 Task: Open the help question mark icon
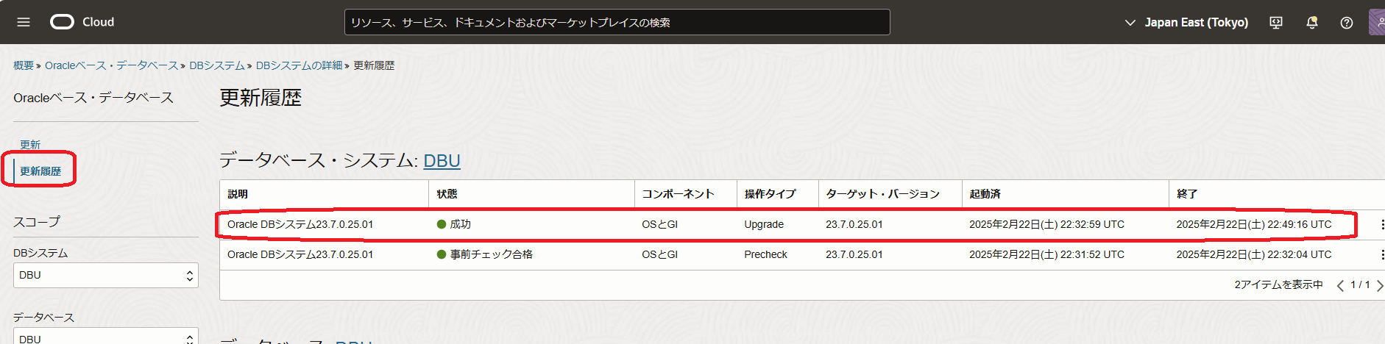click(x=1347, y=23)
